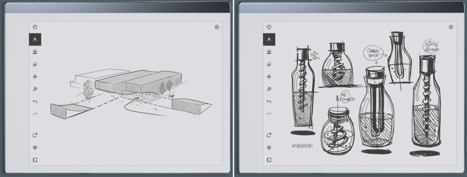Tap the "CARAFE STYLE" handwritten bubble

[x=373, y=53]
